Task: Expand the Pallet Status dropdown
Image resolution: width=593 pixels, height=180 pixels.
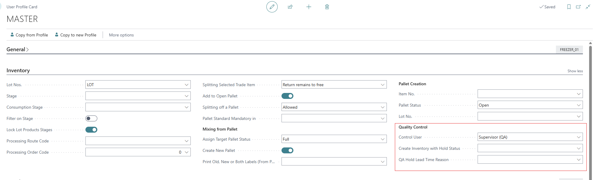Action: click(x=578, y=105)
